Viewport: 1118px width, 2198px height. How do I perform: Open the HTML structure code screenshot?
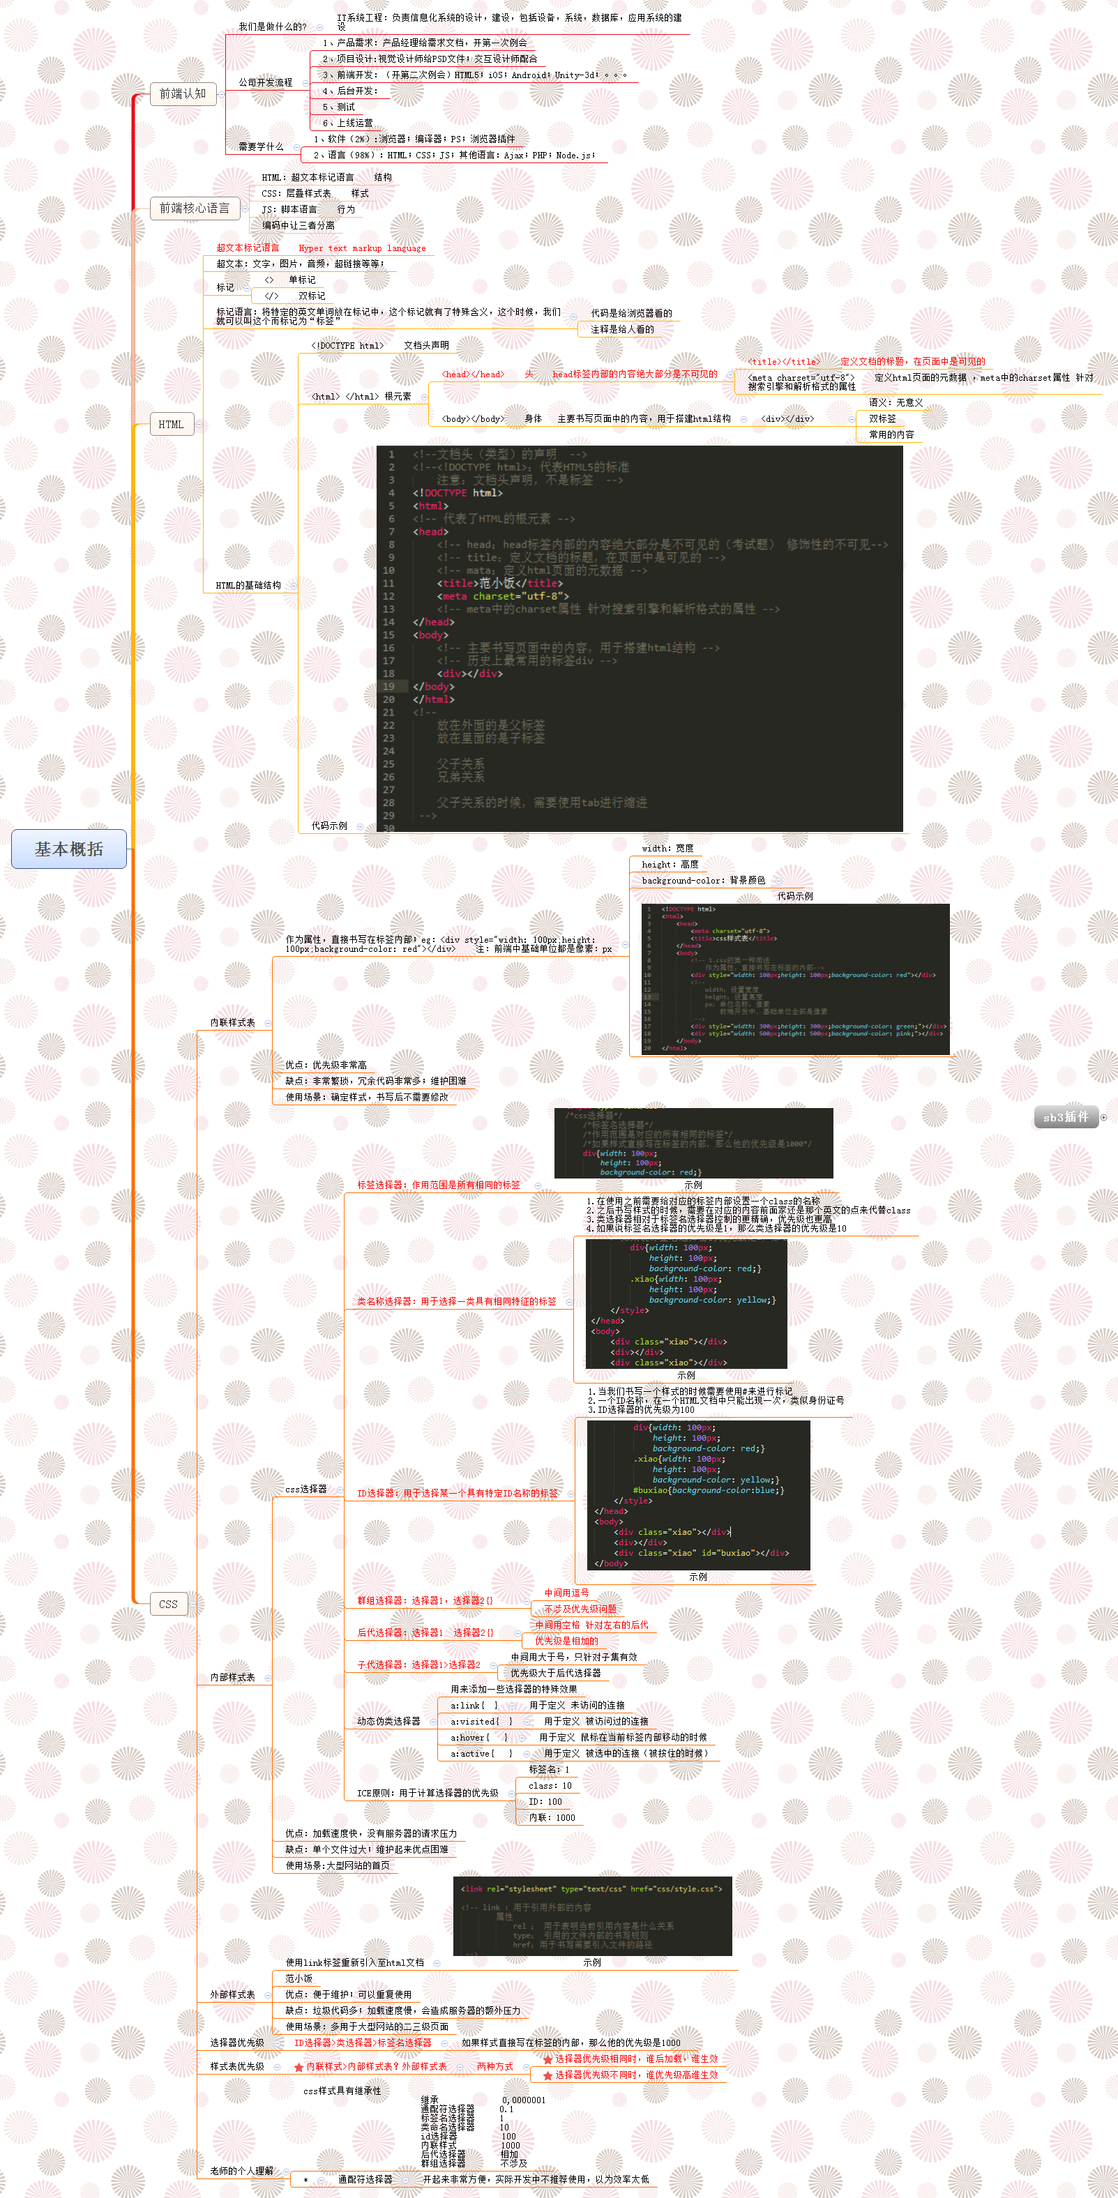tap(640, 639)
